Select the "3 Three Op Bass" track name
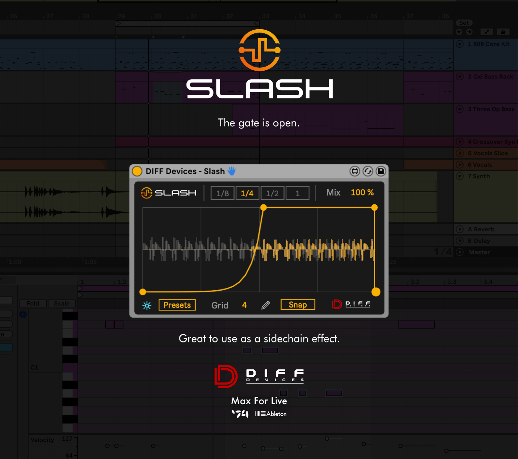Viewport: 518px width, 459px height. point(491,109)
